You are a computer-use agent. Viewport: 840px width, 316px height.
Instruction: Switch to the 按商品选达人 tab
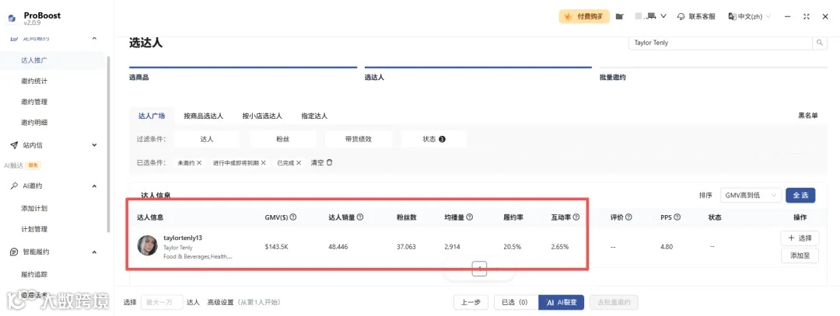204,116
